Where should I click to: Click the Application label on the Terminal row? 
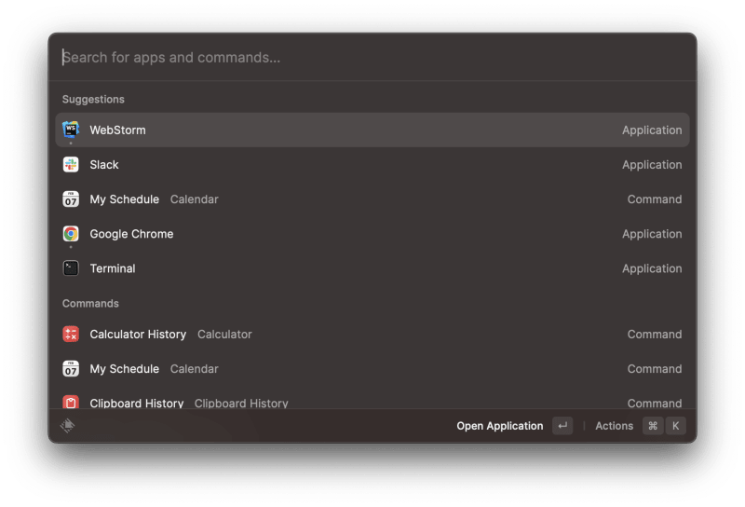coord(652,268)
